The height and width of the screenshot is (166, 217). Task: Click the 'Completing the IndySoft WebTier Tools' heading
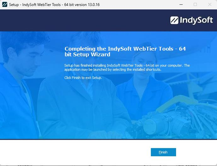point(125,52)
